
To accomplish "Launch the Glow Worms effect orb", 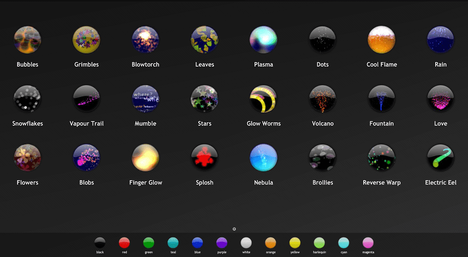I will 263,99.
